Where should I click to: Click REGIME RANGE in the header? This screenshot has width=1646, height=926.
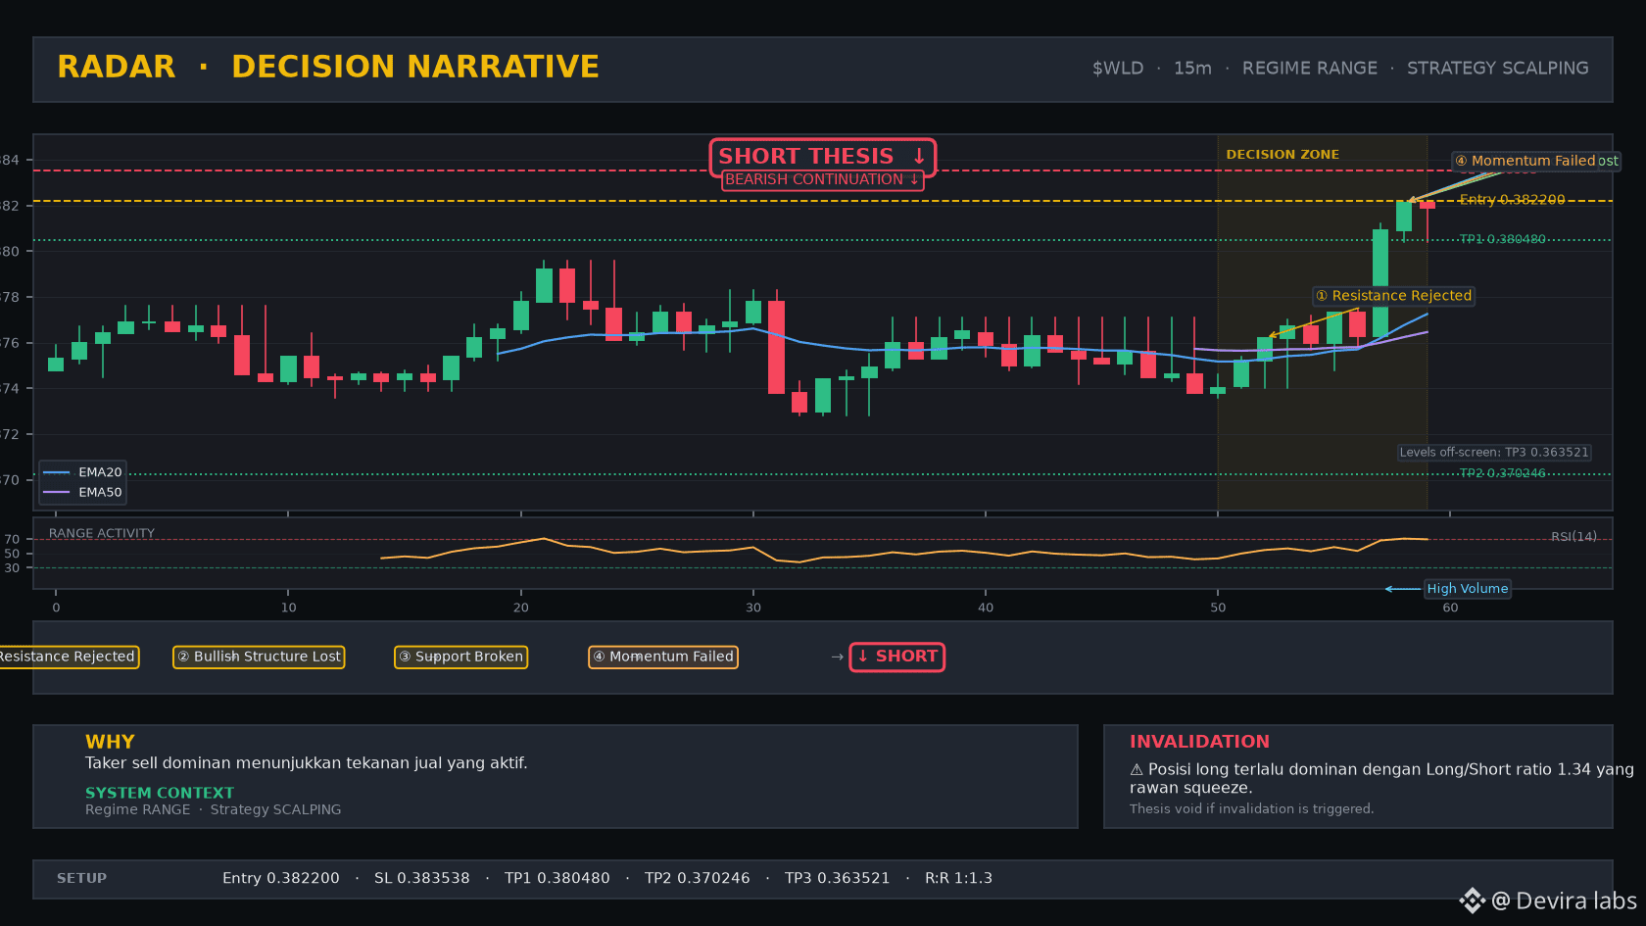pos(1310,68)
